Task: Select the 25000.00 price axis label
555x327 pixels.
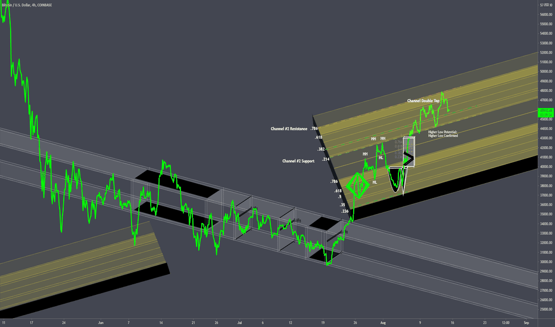Action: 547,310
